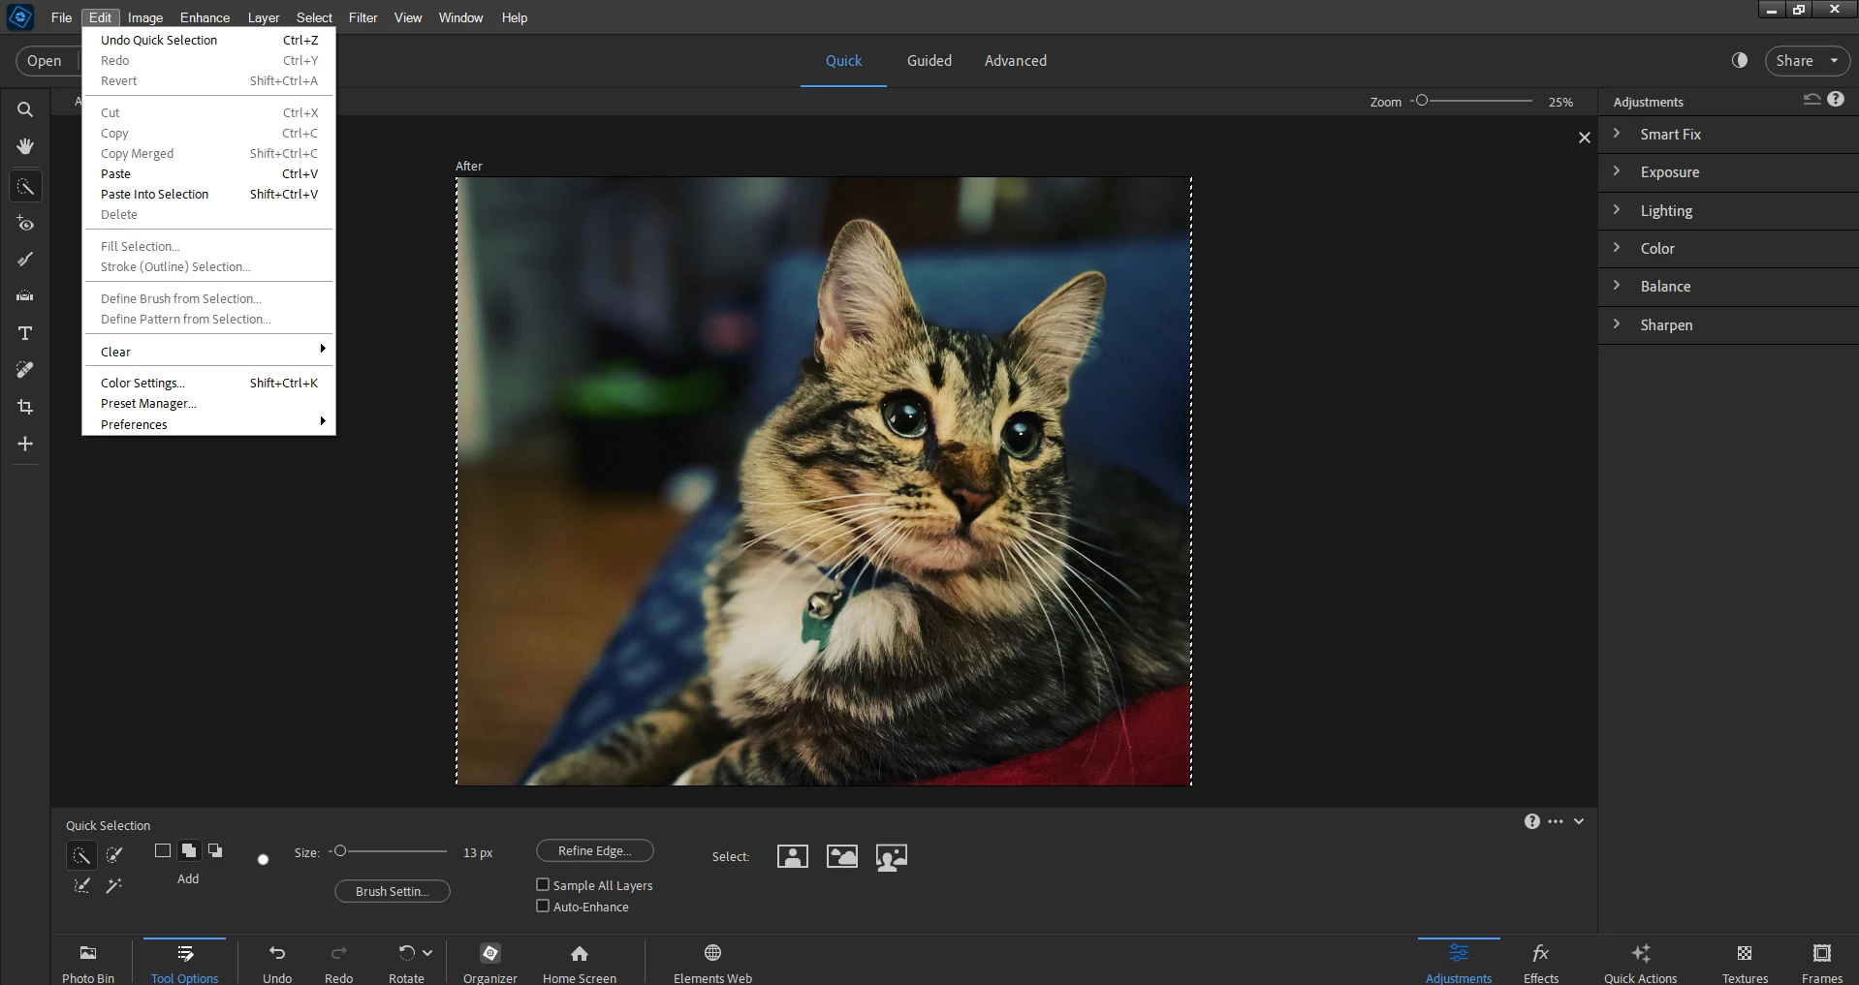Click the Select Subject icon
The width and height of the screenshot is (1859, 985).
[792, 856]
